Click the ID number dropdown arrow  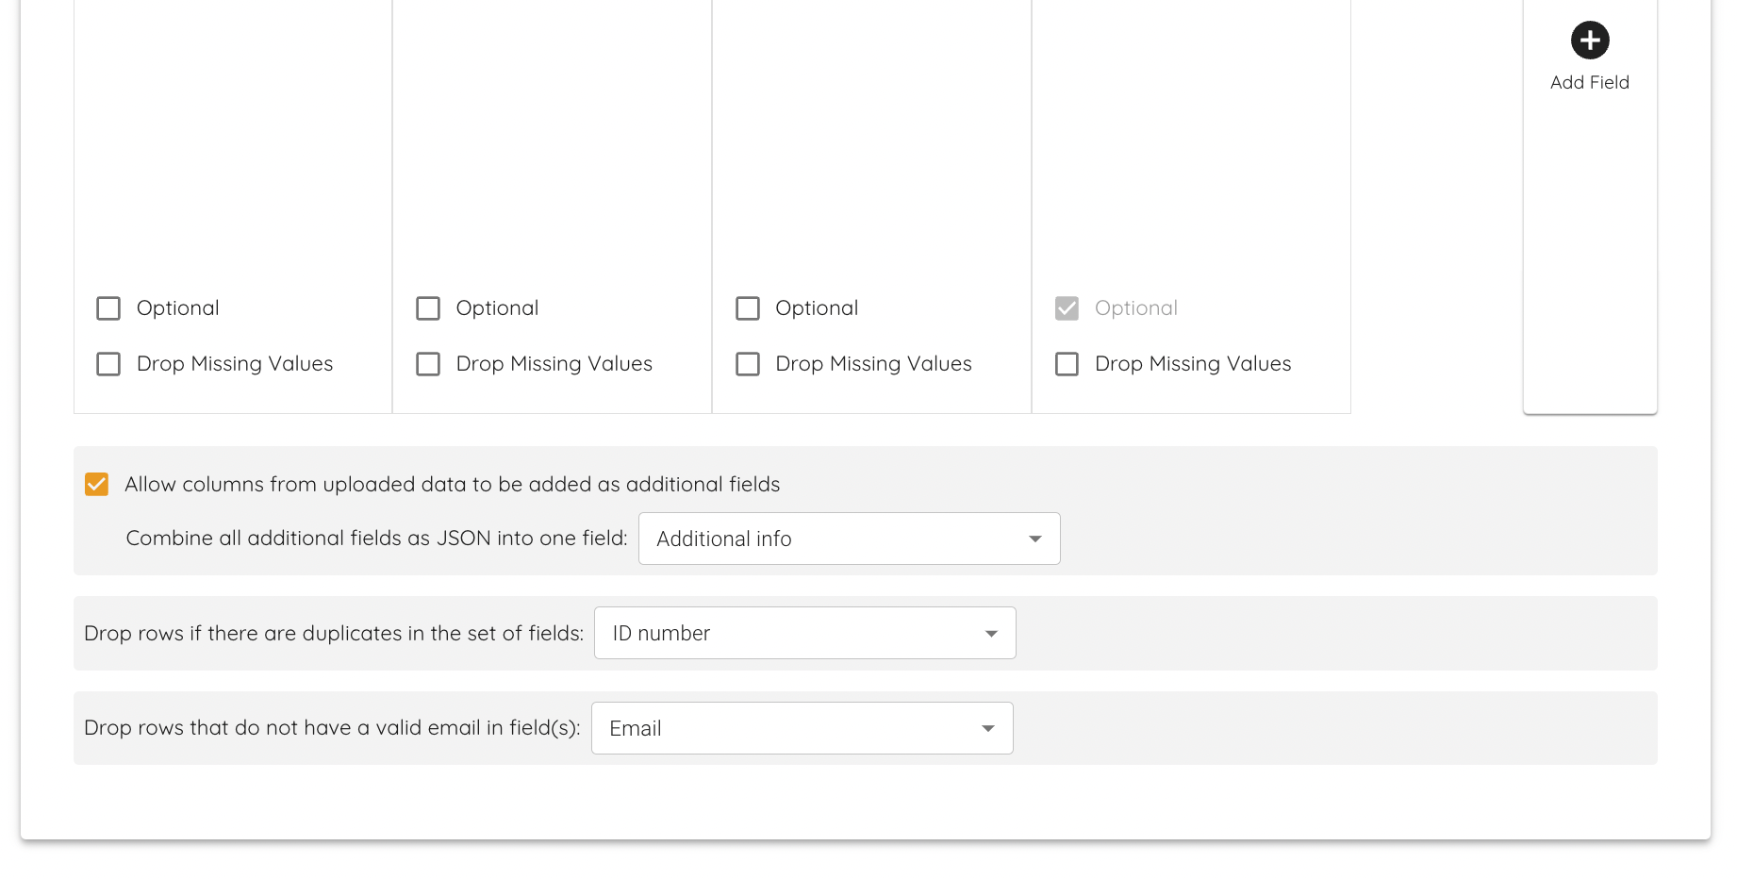[x=991, y=634]
